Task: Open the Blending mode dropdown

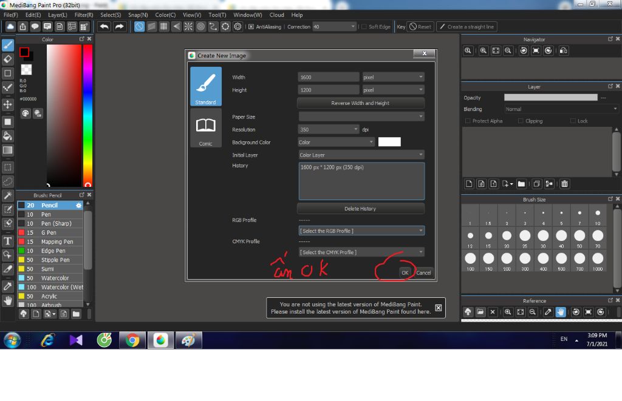Action: (561, 109)
